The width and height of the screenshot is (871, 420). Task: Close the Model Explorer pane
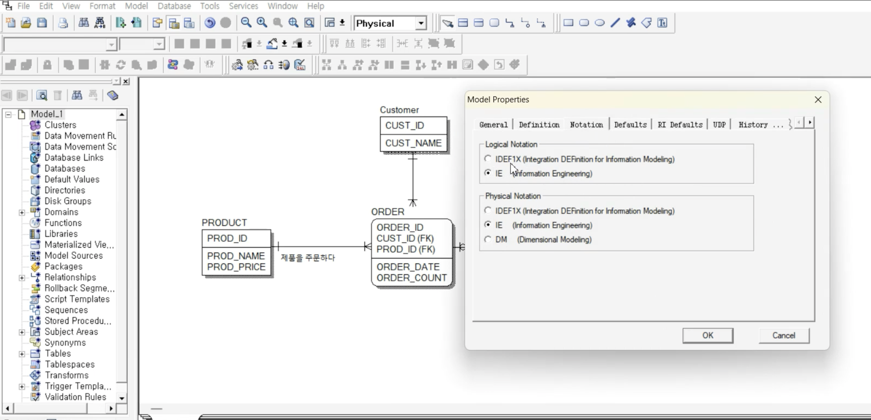(x=126, y=81)
